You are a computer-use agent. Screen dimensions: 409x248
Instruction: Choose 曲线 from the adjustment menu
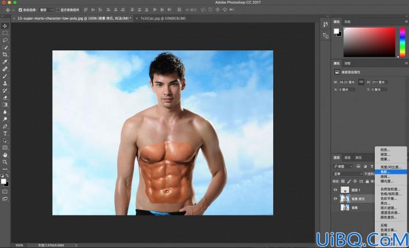coord(391,177)
